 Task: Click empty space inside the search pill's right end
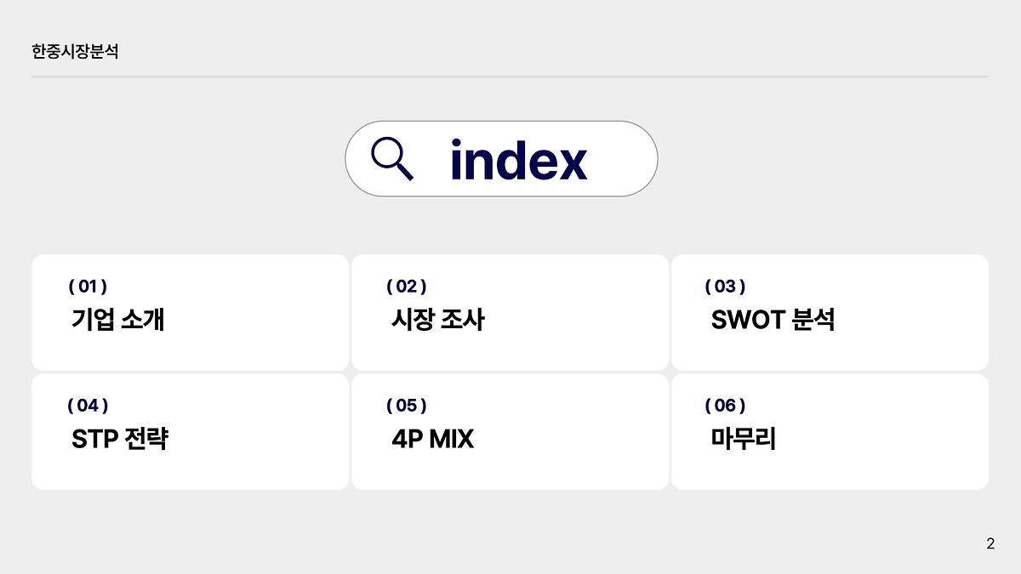625,159
